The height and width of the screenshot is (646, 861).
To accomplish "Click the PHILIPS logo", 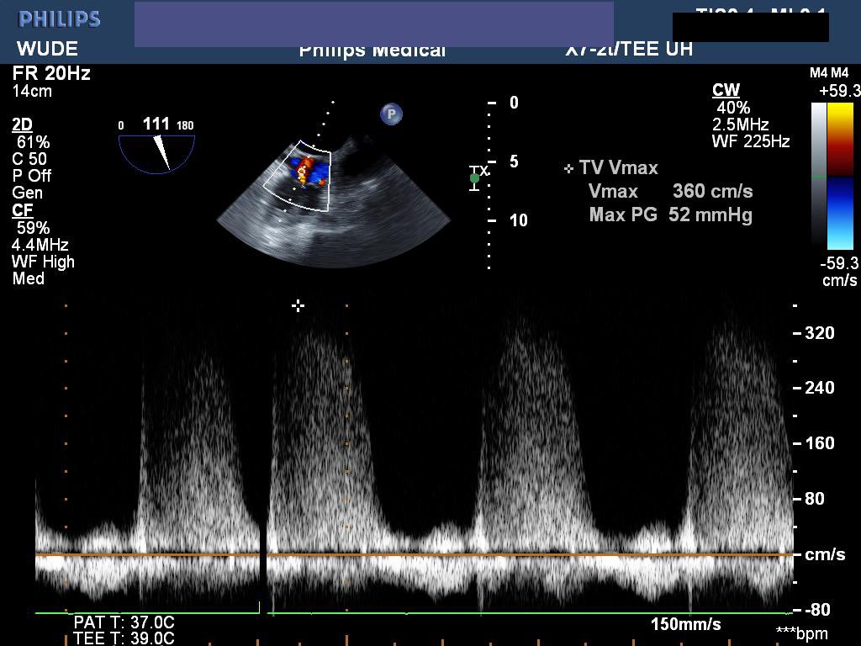I will [60, 20].
